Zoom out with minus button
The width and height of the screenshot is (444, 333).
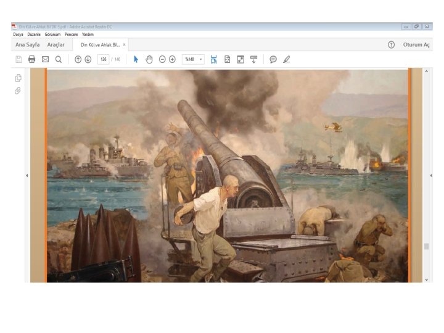pos(162,59)
